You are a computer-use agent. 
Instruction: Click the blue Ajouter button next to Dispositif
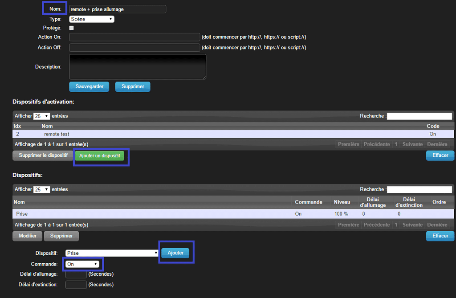pyautogui.click(x=175, y=252)
